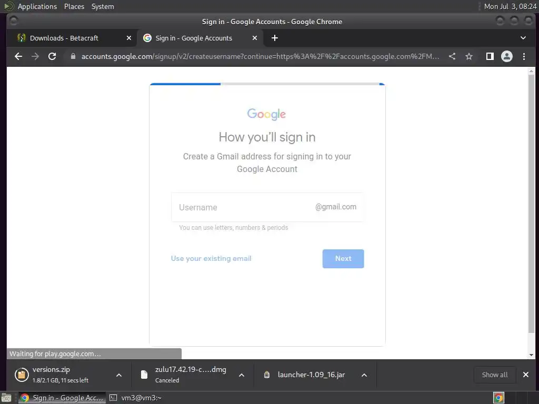Click the Next button

(343, 259)
